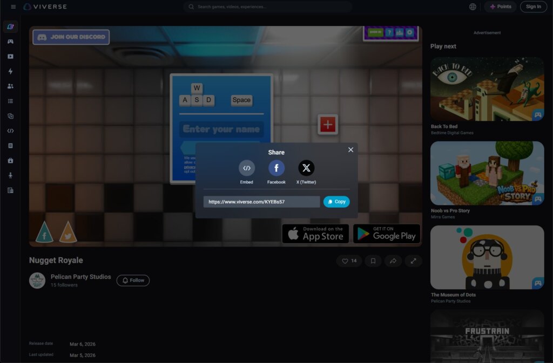Open the people community sidebar icon
The image size is (553, 363).
point(11,86)
